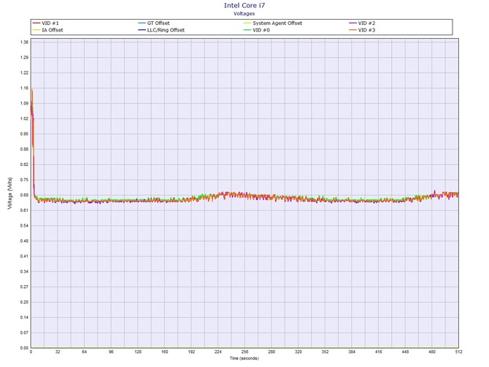Click the 512 tick on time axis
Image resolution: width=489 pixels, height=367 pixels.
pos(458,352)
